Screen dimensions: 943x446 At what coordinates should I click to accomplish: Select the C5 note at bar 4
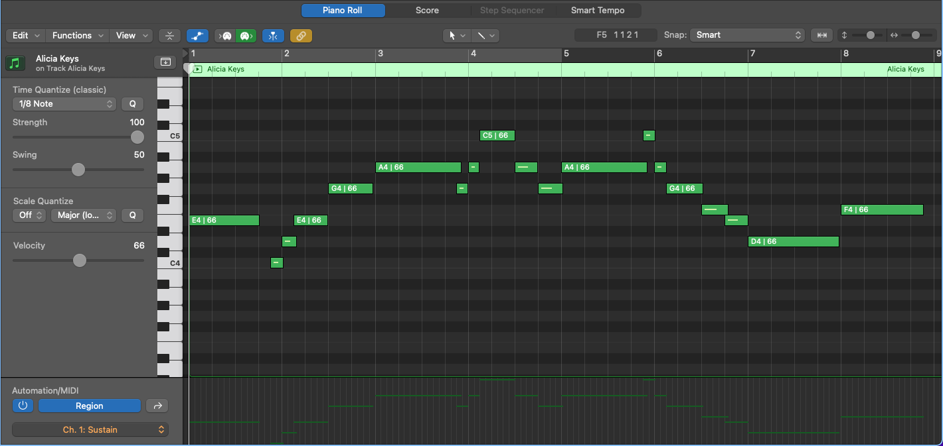point(497,135)
